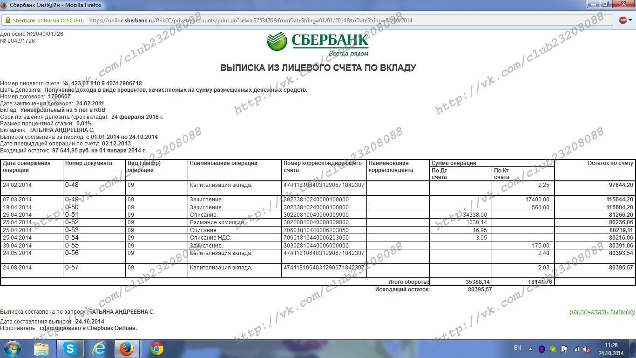Click the network signal tray icon
Viewport: 636px width, 358px height.
575,349
